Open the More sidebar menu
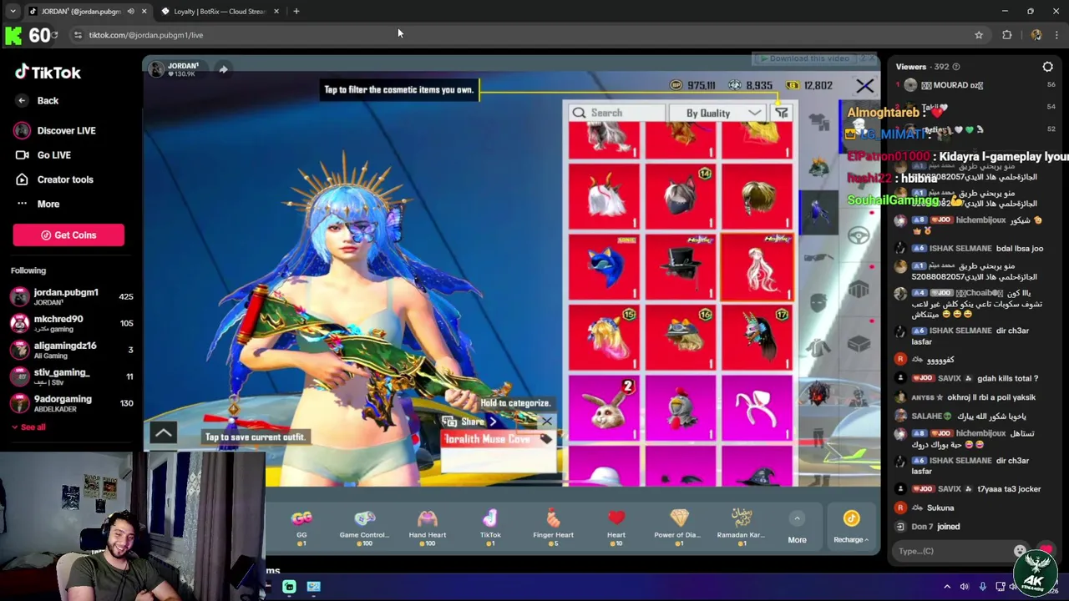Viewport: 1069px width, 601px height. coord(38,204)
